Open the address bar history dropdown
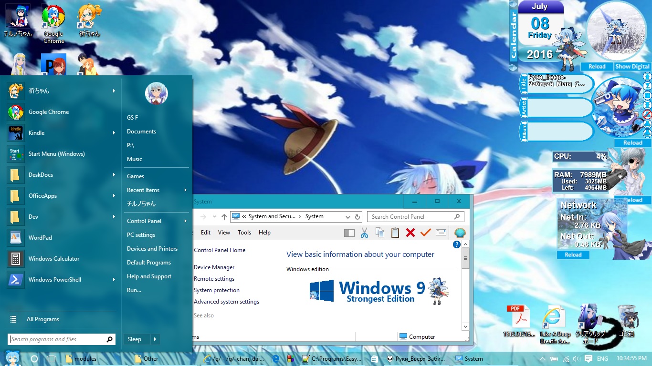The width and height of the screenshot is (652, 366). pyautogui.click(x=348, y=217)
